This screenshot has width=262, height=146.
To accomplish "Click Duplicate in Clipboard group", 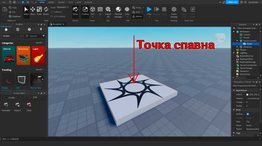I will tap(15, 16).
